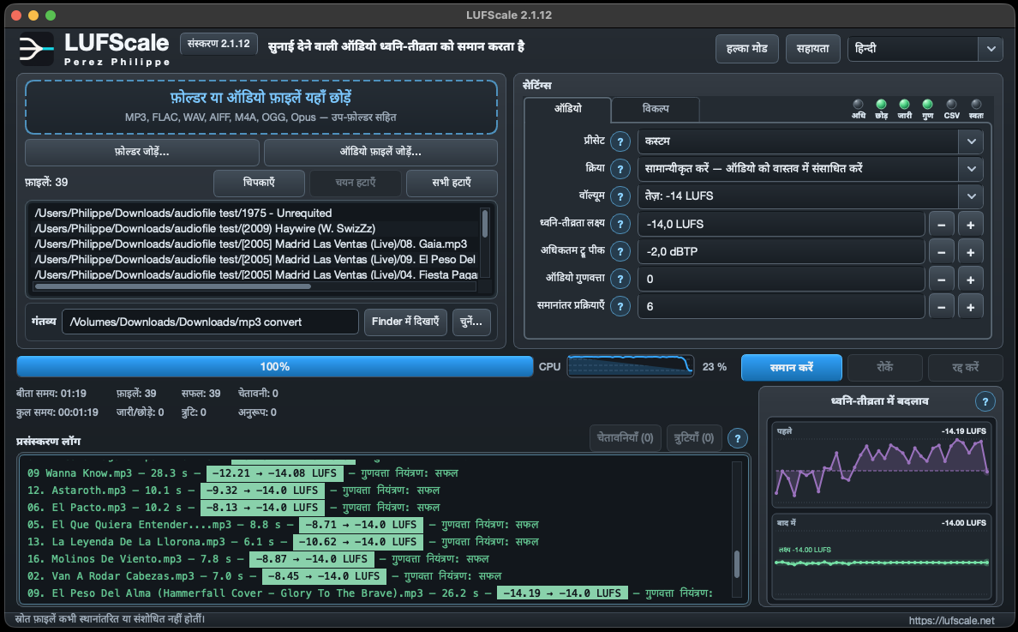This screenshot has width=1018, height=632.
Task: Open the https://lufscale.net link
Action: 951,621
